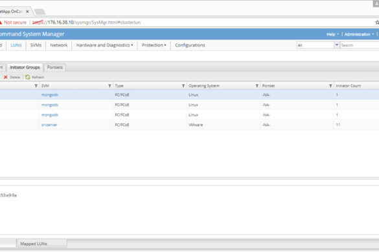Close the NetApp OnCommand browser tab
The image size is (379, 252).
(x=27, y=12)
